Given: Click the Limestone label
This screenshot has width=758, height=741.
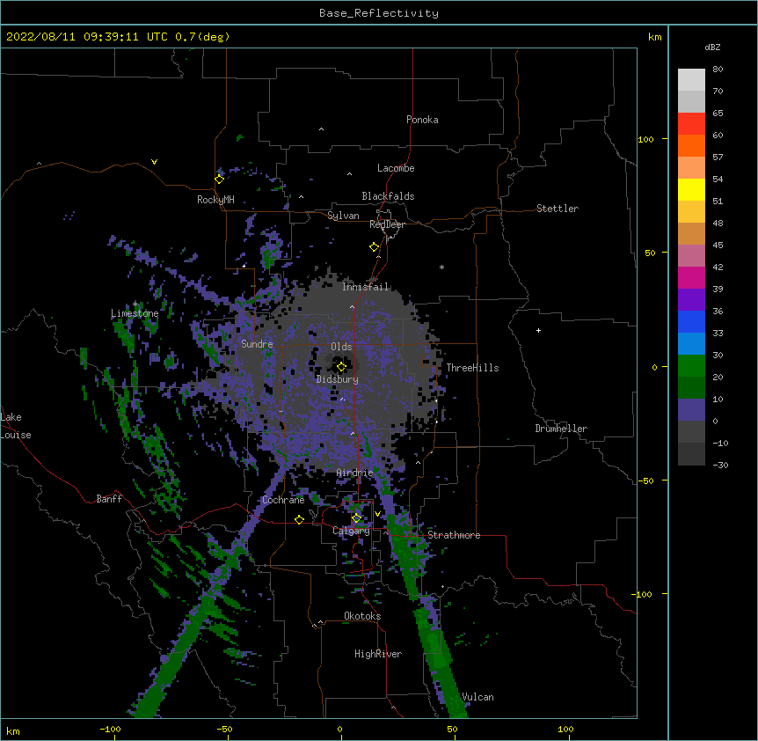Looking at the screenshot, I should (135, 313).
